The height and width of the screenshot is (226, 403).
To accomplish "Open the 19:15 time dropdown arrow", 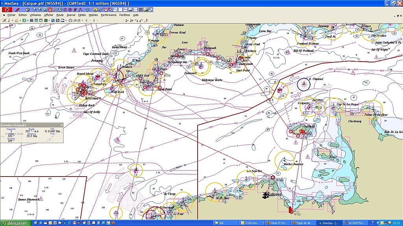I will point(83,20).
